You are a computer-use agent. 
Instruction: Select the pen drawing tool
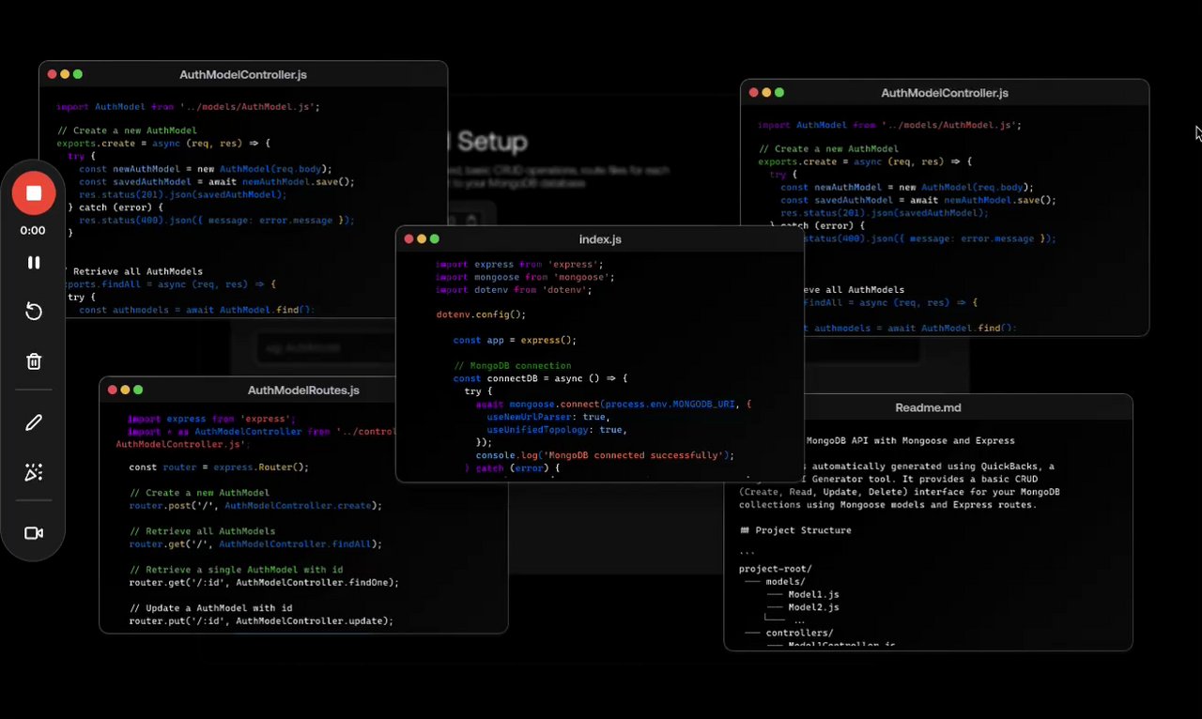coord(34,423)
